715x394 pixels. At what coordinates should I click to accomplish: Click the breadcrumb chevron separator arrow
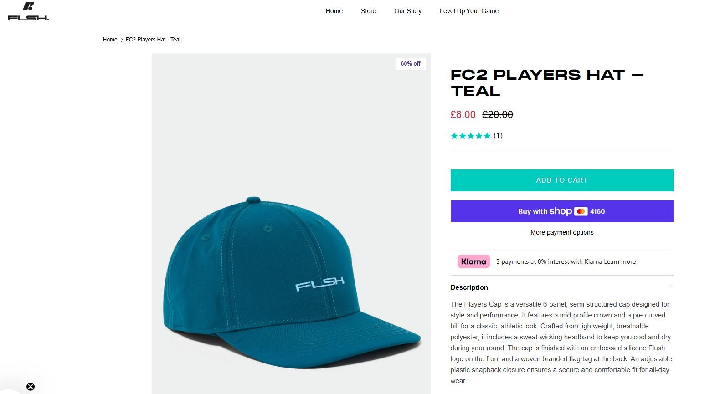(122, 40)
